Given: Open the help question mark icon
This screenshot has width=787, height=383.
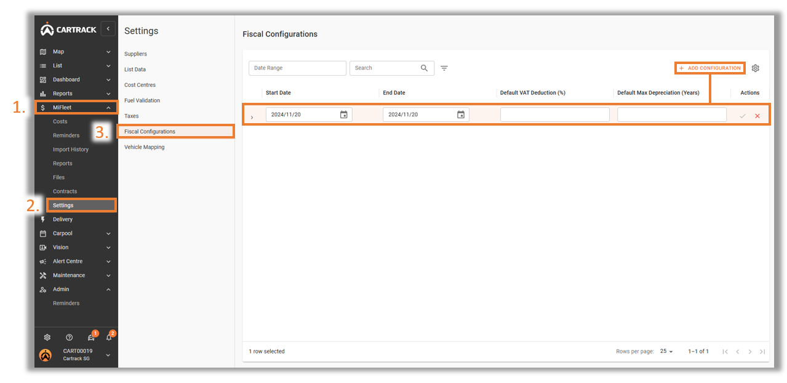Looking at the screenshot, I should (69, 337).
